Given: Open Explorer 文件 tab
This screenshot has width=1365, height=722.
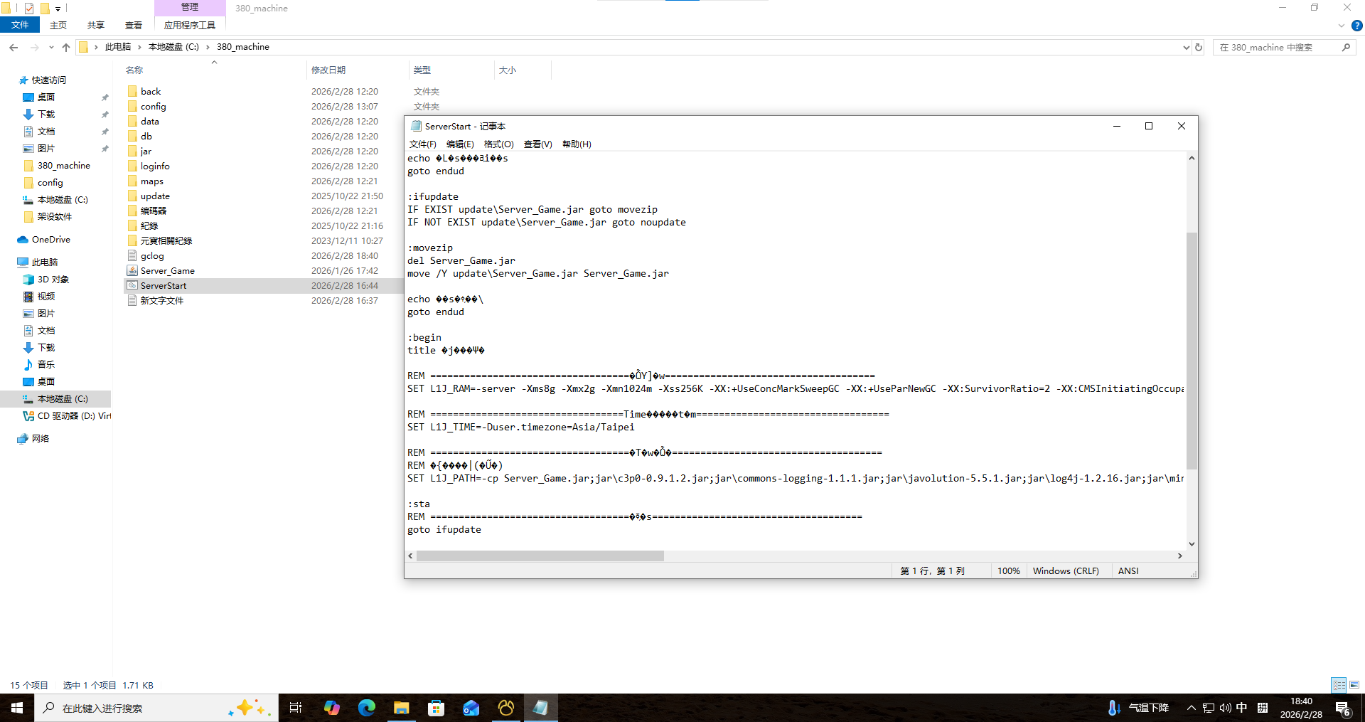Looking at the screenshot, I should point(20,25).
